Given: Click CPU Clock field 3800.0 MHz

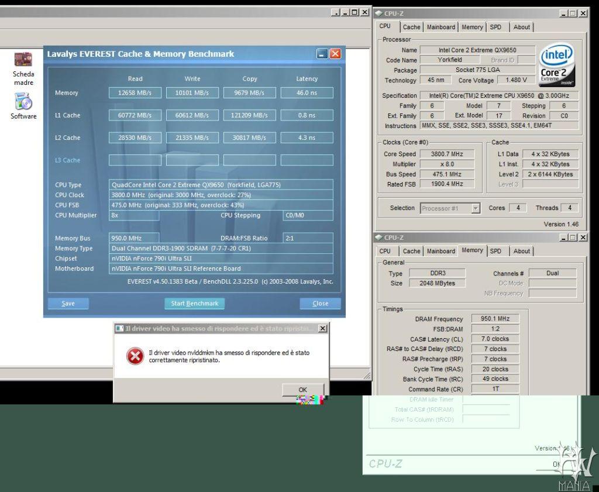Looking at the screenshot, I should (x=221, y=195).
